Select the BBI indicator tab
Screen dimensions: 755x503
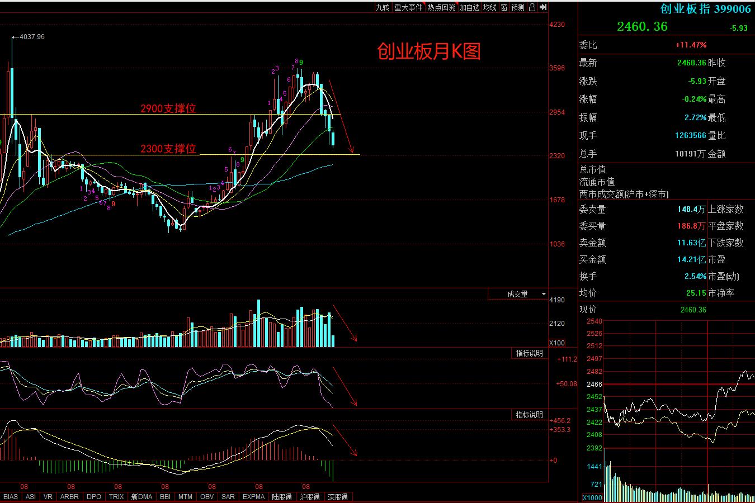[165, 497]
